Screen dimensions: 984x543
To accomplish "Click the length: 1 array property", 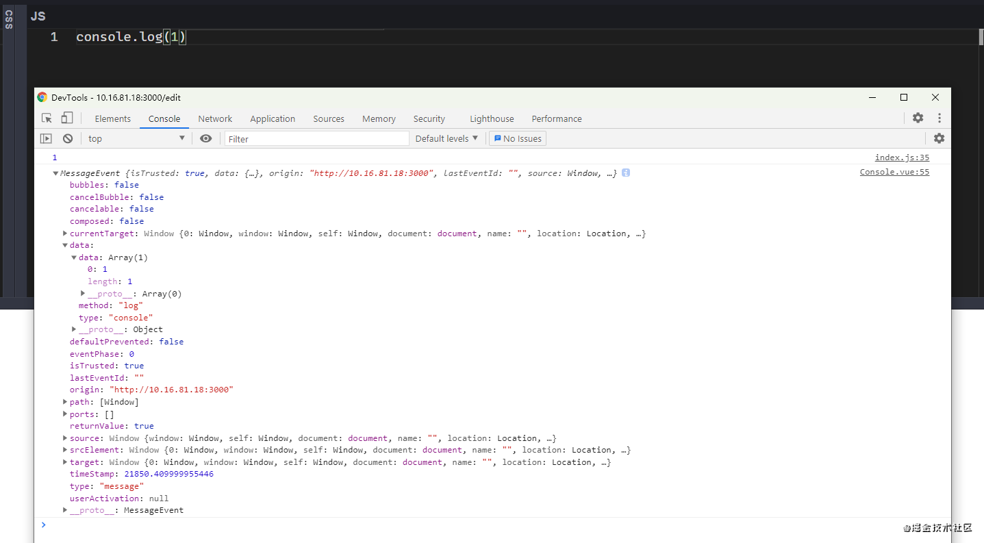I will coord(110,281).
